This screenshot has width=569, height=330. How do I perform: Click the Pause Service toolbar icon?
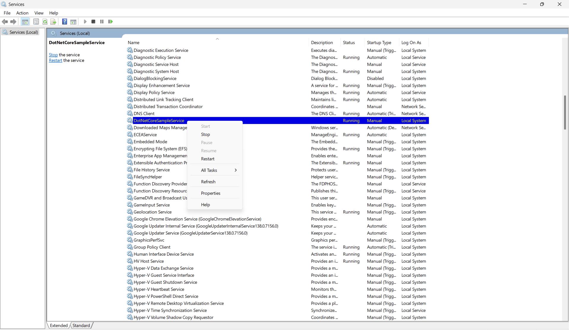tap(102, 22)
